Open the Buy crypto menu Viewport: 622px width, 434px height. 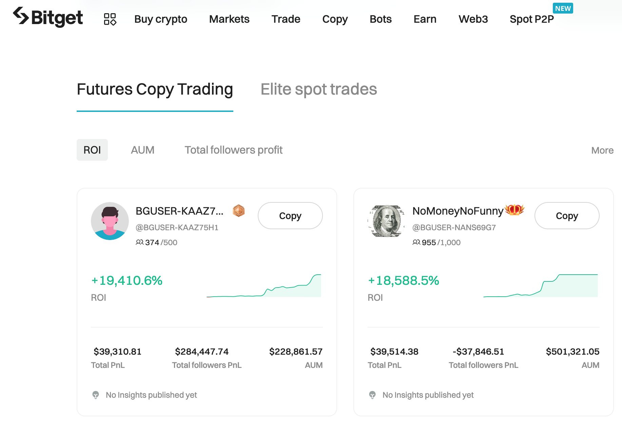tap(161, 19)
